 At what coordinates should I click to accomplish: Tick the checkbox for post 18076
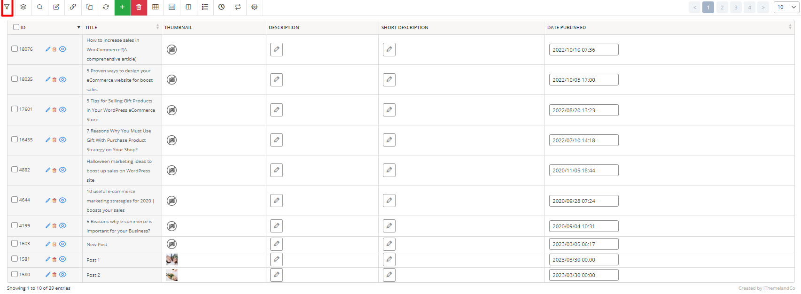click(x=15, y=49)
